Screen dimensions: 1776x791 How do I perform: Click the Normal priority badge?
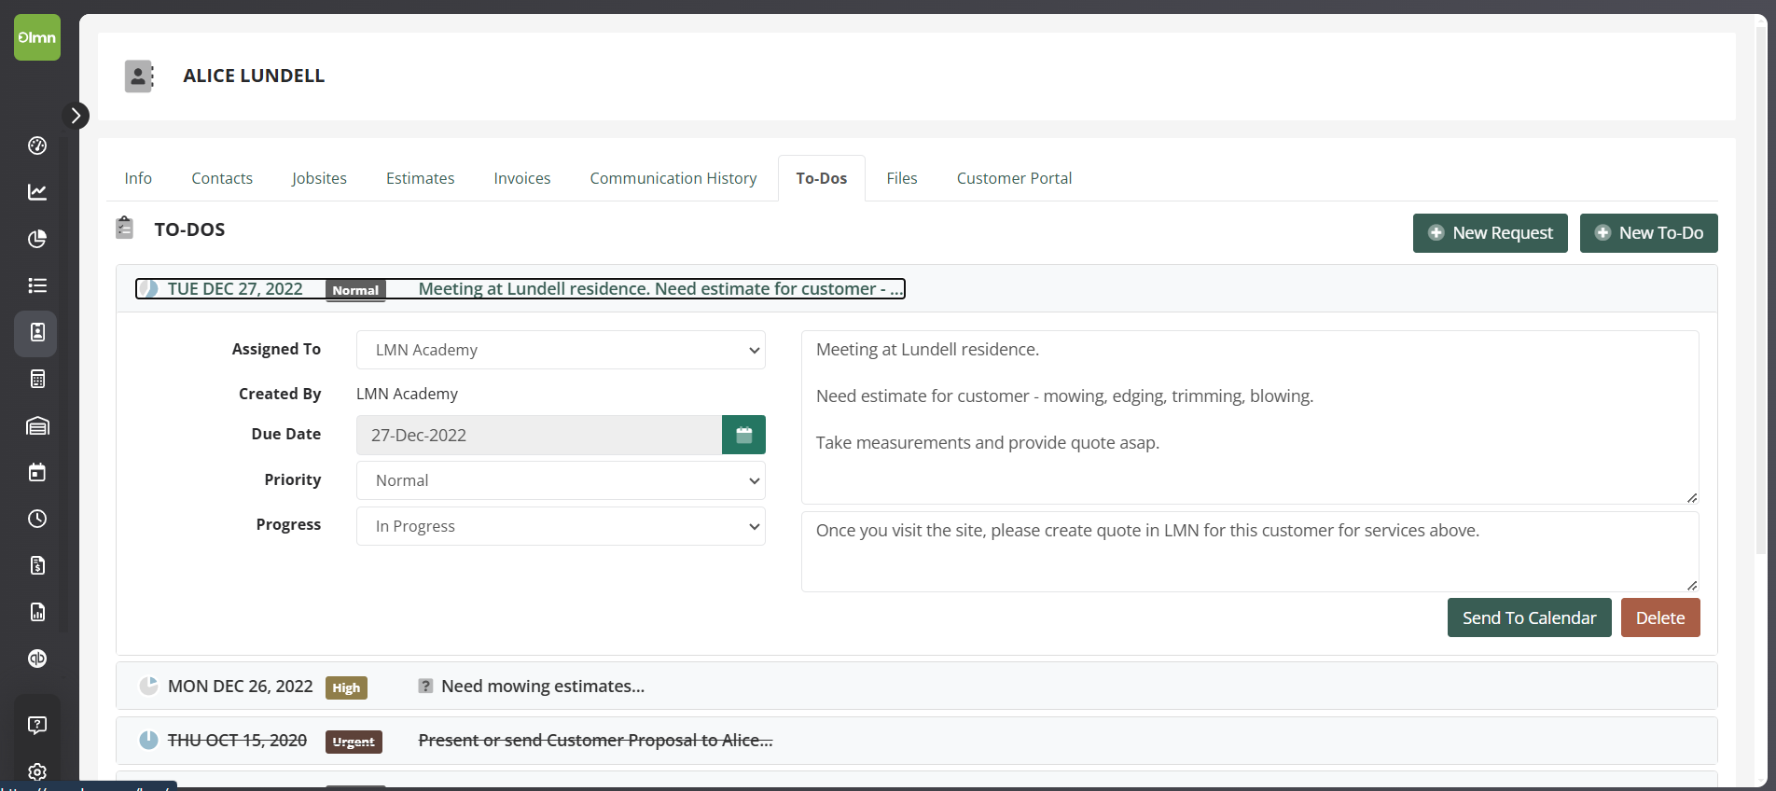pyautogui.click(x=355, y=290)
